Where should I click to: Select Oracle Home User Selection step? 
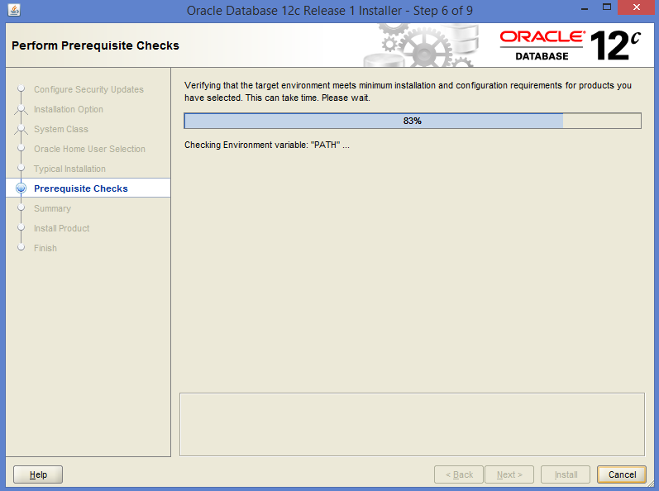[x=89, y=149]
